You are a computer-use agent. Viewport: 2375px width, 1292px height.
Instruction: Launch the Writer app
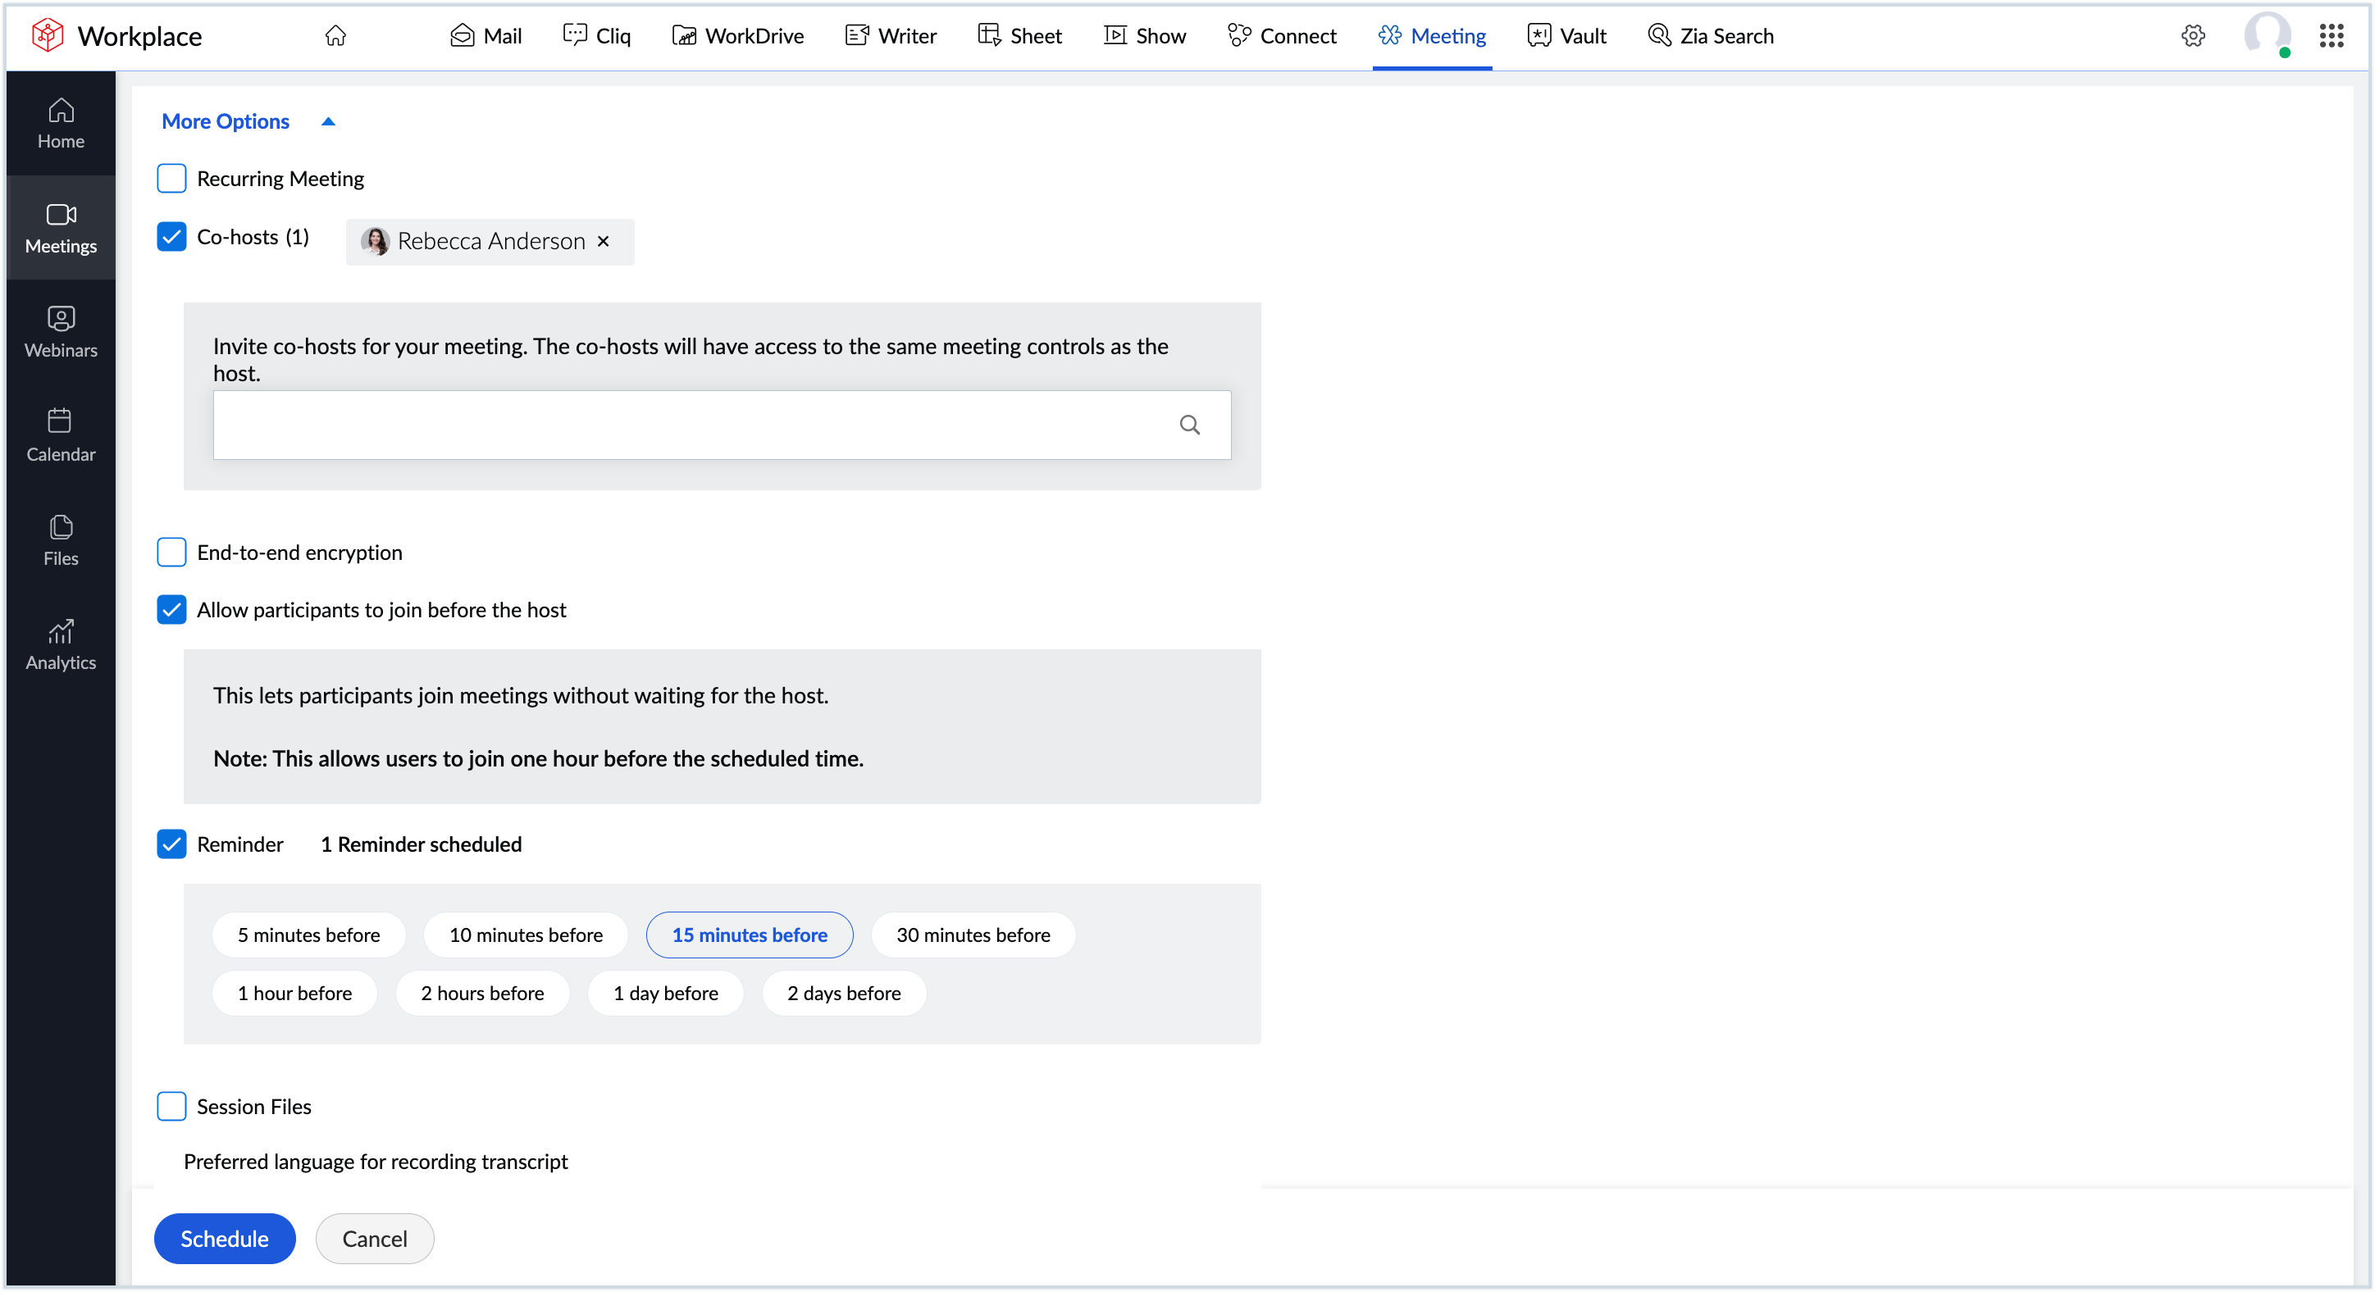point(890,36)
